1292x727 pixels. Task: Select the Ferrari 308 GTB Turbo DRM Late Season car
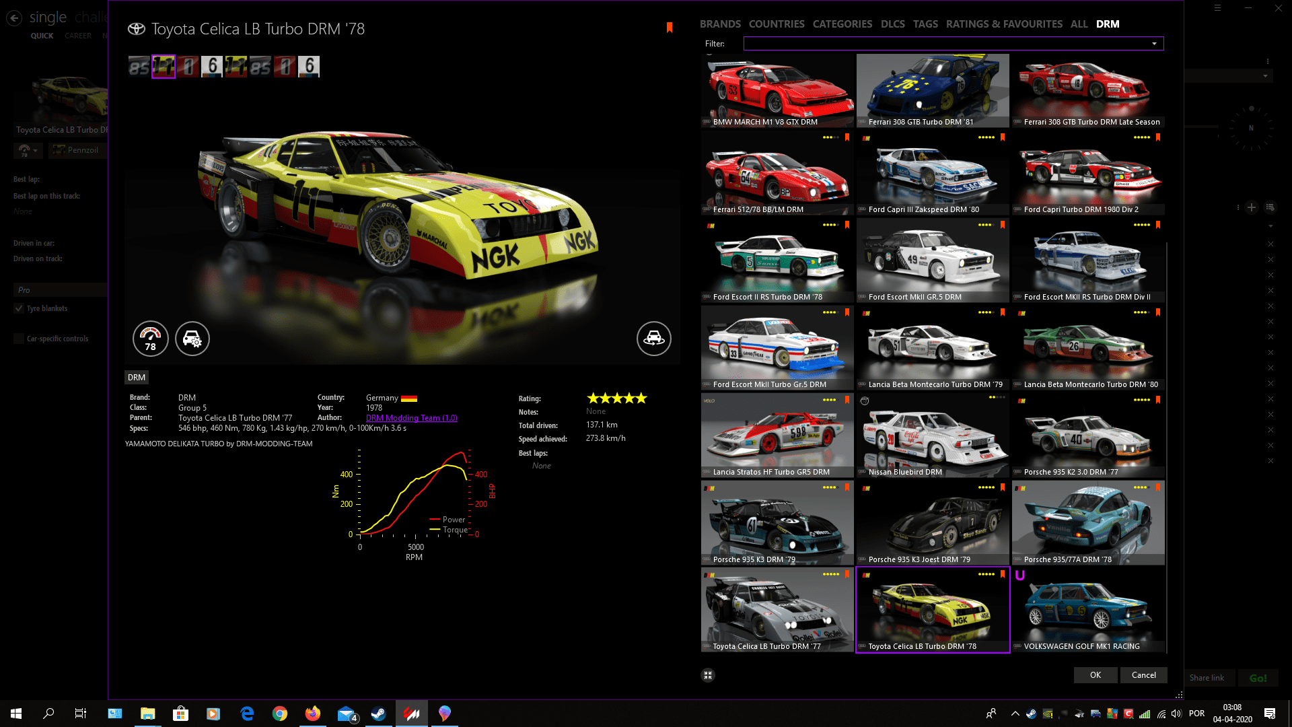point(1088,91)
